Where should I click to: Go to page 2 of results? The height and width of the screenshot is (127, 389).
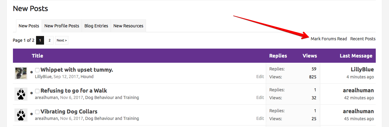click(x=50, y=40)
